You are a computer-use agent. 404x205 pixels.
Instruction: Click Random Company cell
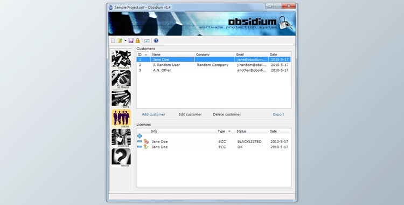tap(213, 65)
